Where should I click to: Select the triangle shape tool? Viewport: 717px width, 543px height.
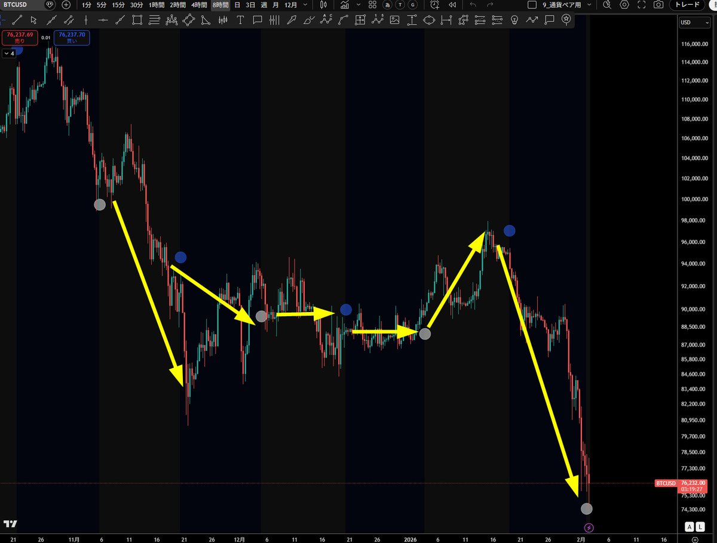pos(205,20)
